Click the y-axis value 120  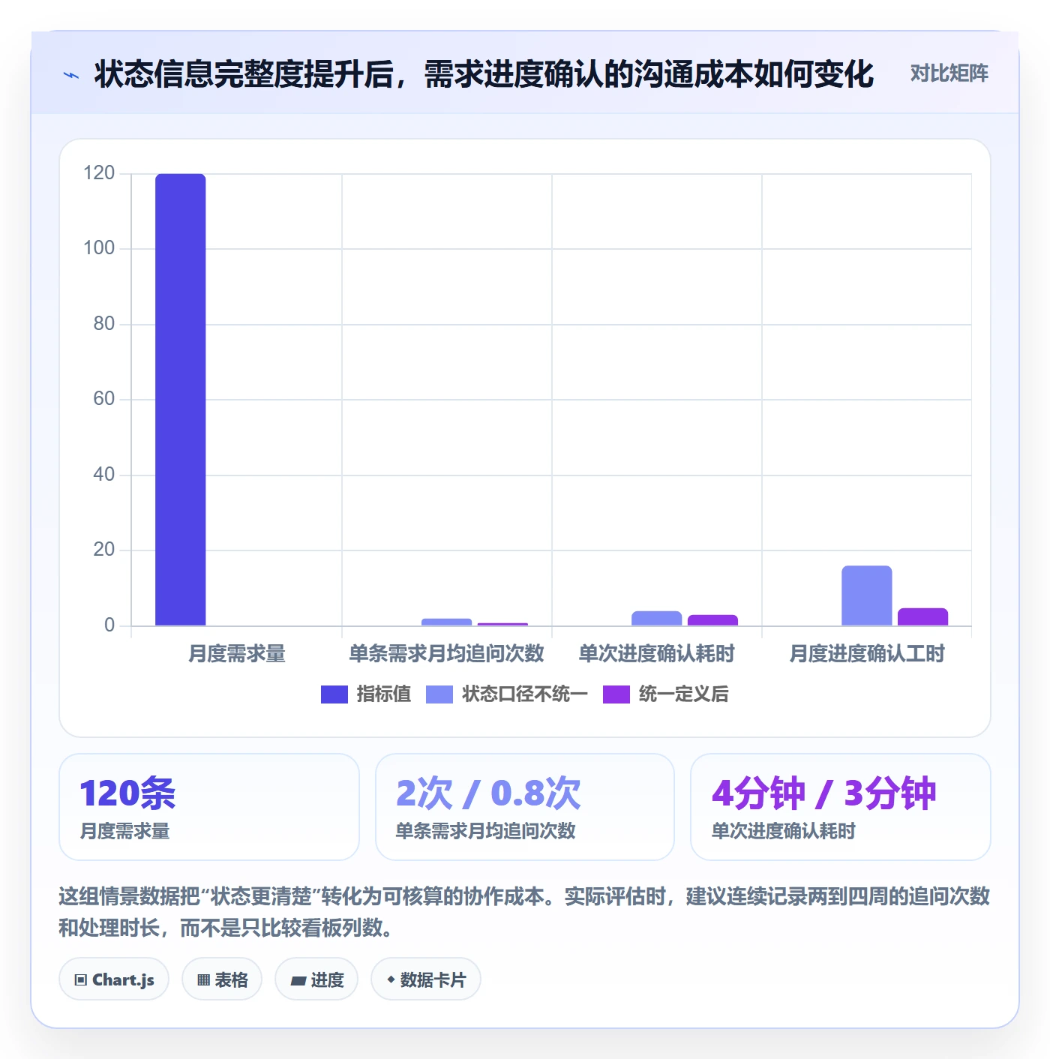pos(99,173)
